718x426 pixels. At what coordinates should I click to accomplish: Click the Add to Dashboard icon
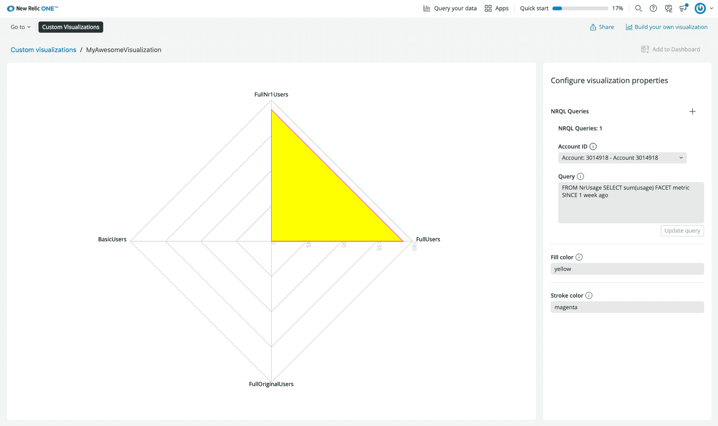[x=645, y=49]
